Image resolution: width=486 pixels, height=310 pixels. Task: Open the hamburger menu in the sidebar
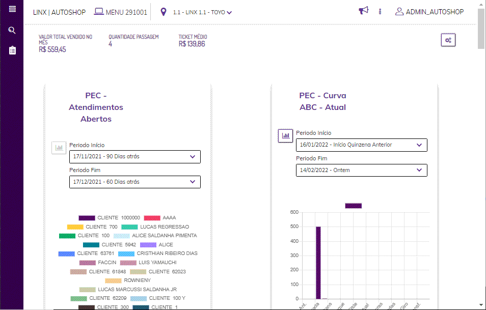12,9
